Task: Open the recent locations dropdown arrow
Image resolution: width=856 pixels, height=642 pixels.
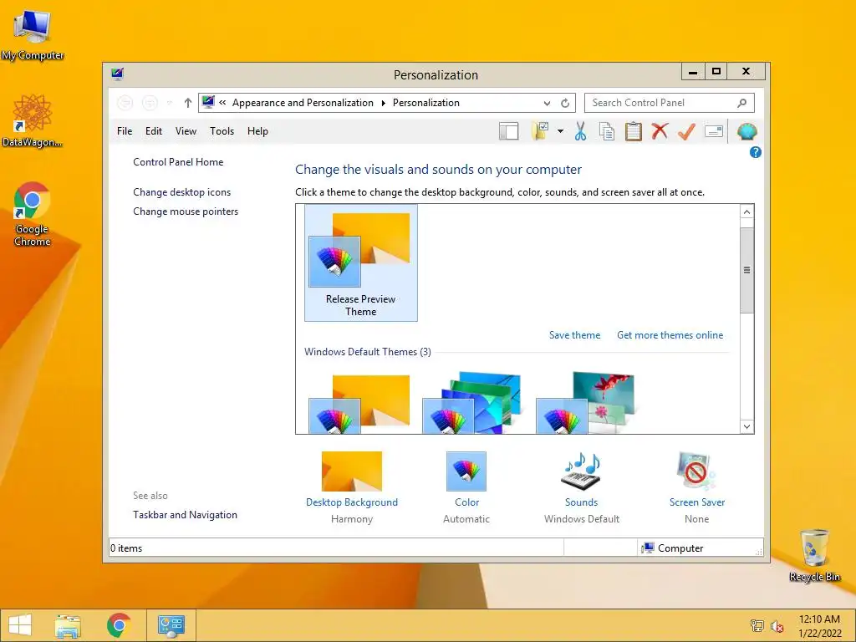Action: point(170,103)
